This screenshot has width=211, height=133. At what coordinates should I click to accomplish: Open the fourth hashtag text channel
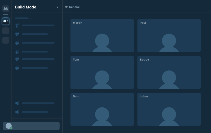32,52
